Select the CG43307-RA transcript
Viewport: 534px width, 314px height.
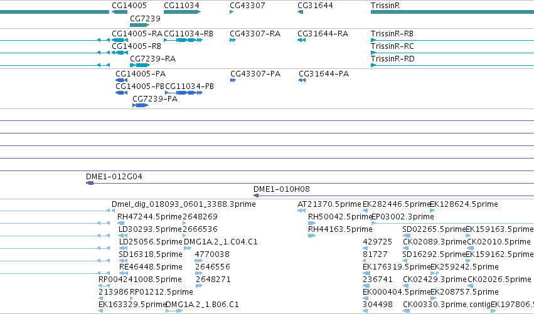click(x=233, y=40)
